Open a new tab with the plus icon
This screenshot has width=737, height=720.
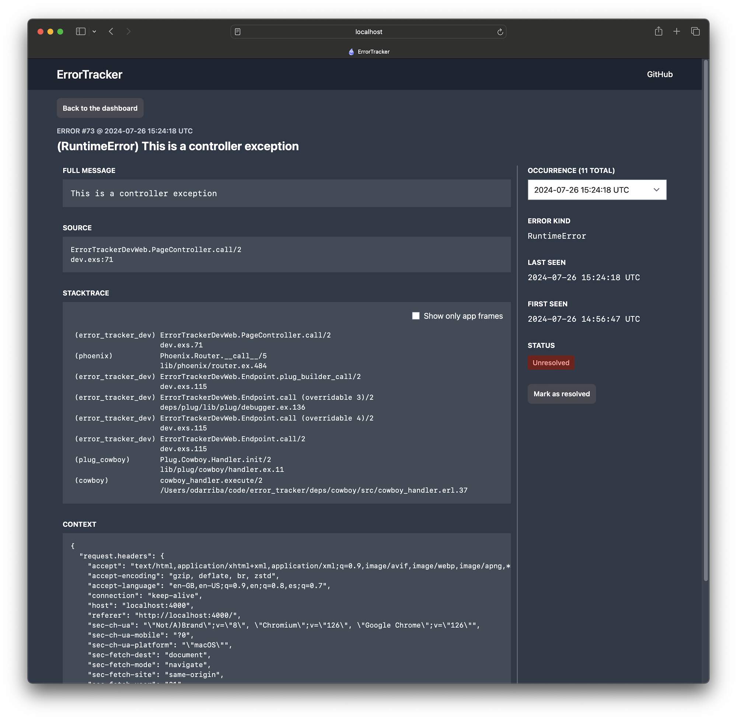click(677, 31)
